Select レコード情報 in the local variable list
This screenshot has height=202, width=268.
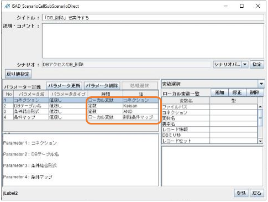(x=186, y=130)
